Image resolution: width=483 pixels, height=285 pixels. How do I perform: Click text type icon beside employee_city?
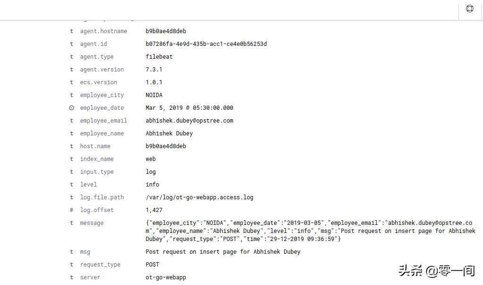71,95
